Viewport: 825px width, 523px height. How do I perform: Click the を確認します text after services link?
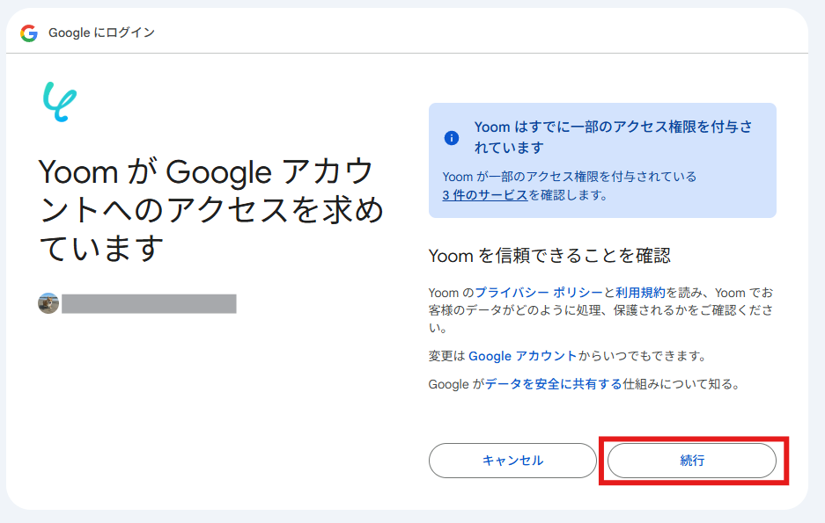coord(568,195)
